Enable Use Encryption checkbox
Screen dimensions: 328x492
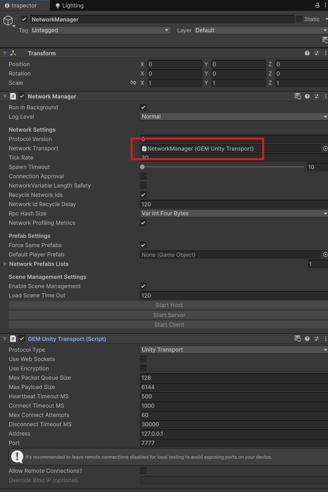[x=143, y=368]
